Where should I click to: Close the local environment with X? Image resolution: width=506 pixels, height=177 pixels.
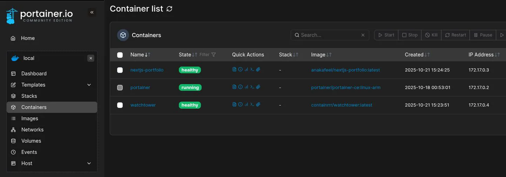coord(91,58)
